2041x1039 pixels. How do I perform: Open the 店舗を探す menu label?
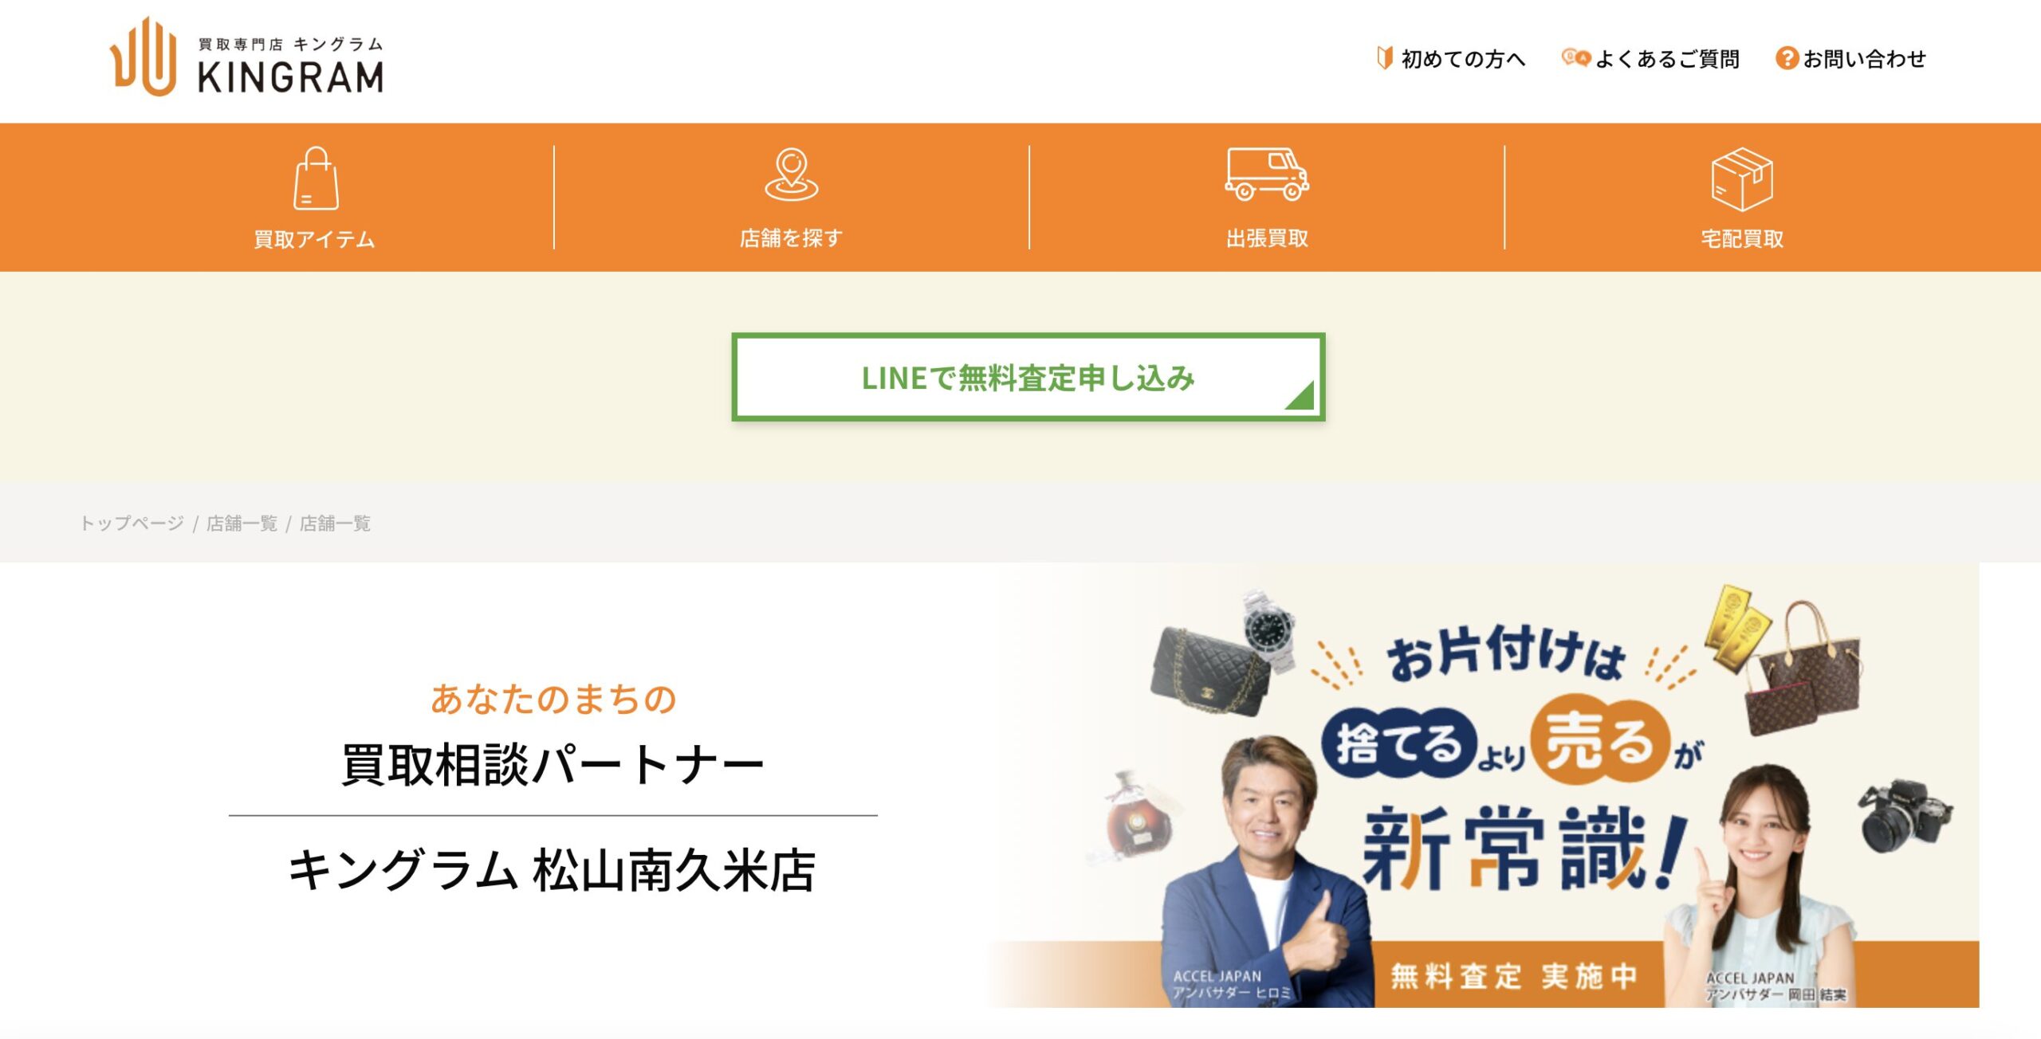pos(791,237)
